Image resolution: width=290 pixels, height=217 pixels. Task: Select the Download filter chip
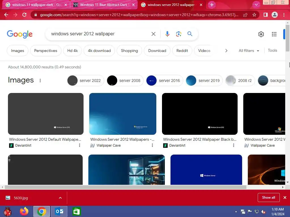[x=157, y=51]
